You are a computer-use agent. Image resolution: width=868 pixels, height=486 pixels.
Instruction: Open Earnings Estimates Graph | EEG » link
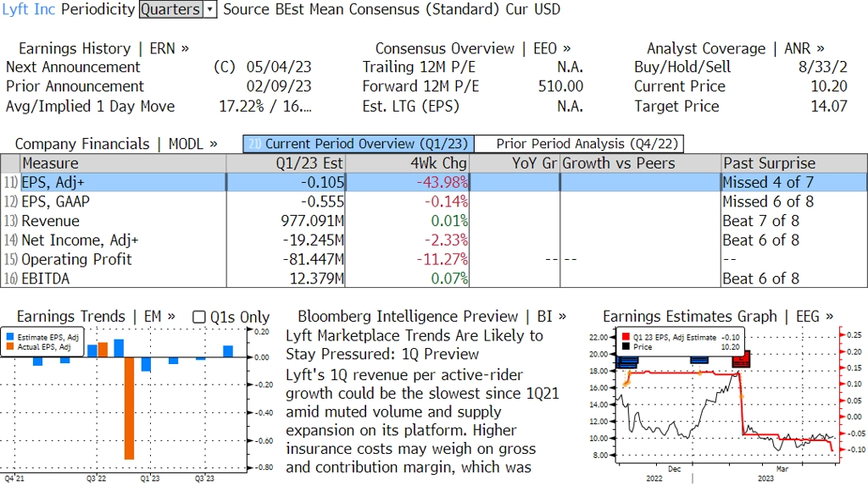[718, 317]
